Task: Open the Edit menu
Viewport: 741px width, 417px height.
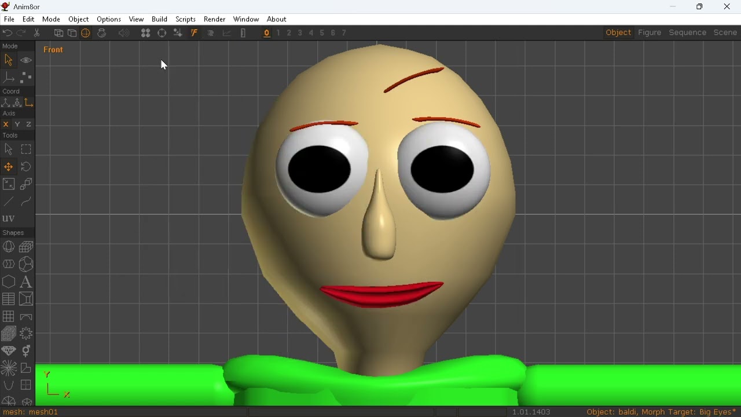Action: [28, 19]
